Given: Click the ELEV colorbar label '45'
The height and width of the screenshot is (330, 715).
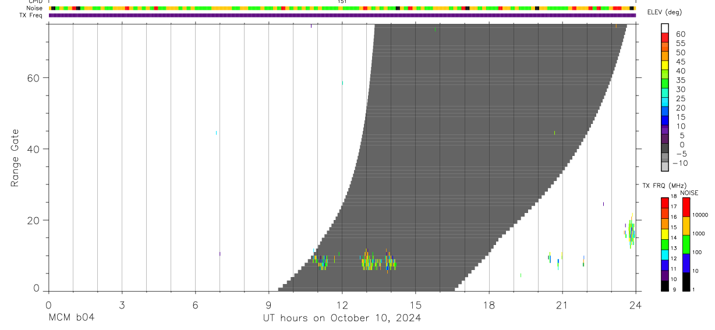Looking at the screenshot, I should pyautogui.click(x=680, y=62).
